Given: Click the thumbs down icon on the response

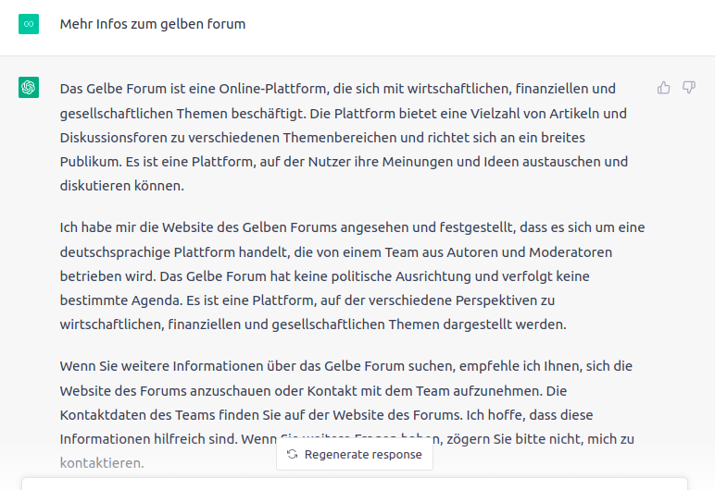Looking at the screenshot, I should (689, 88).
